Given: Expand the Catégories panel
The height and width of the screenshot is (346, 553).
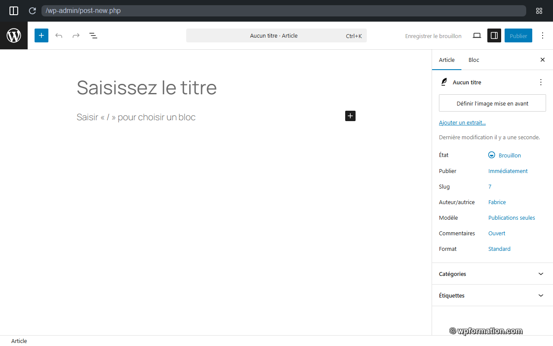Looking at the screenshot, I should (x=493, y=274).
